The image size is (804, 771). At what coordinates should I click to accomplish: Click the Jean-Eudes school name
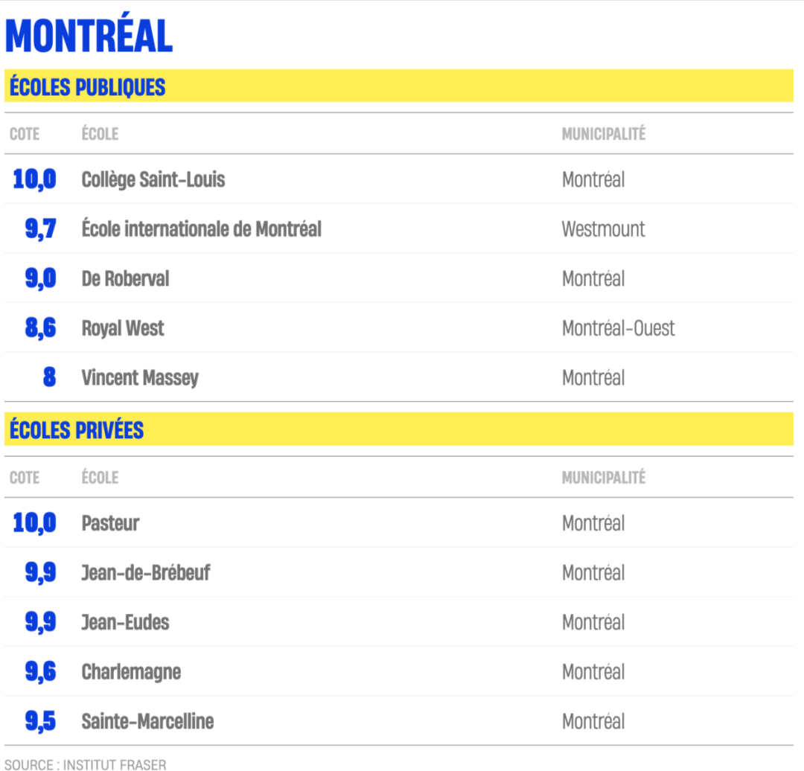click(x=125, y=622)
